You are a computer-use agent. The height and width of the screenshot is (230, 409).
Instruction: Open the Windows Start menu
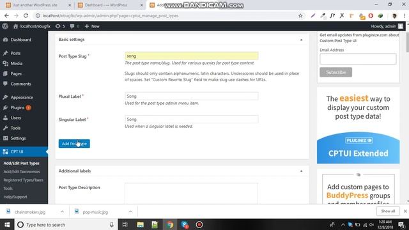point(7,224)
